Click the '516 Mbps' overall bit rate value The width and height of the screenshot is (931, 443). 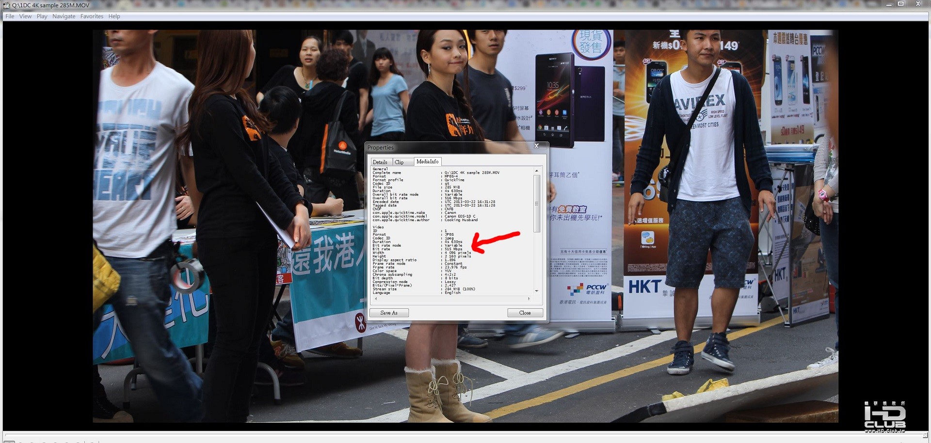pyautogui.click(x=454, y=198)
